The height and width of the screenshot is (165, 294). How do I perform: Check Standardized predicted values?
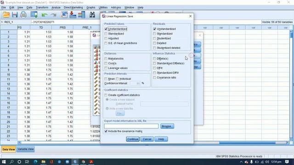pos(106,33)
